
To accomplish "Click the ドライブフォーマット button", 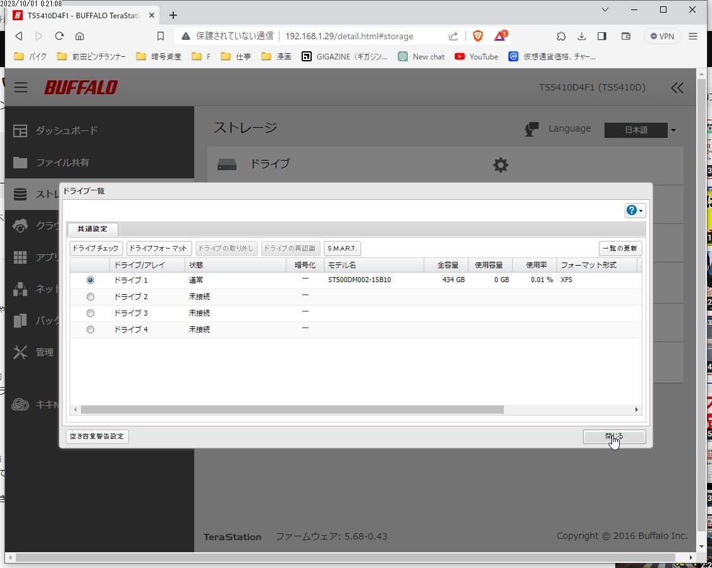I will click(x=159, y=249).
